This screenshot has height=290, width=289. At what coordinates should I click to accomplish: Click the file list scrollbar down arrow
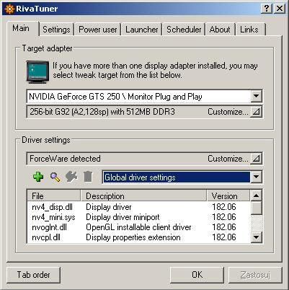tap(256, 237)
